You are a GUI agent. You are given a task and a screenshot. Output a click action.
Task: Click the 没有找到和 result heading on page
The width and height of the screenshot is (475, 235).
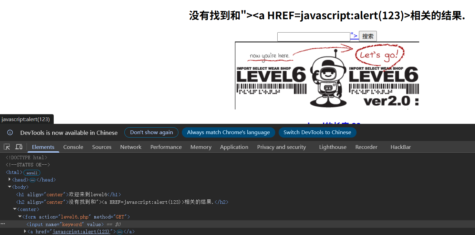tap(327, 15)
